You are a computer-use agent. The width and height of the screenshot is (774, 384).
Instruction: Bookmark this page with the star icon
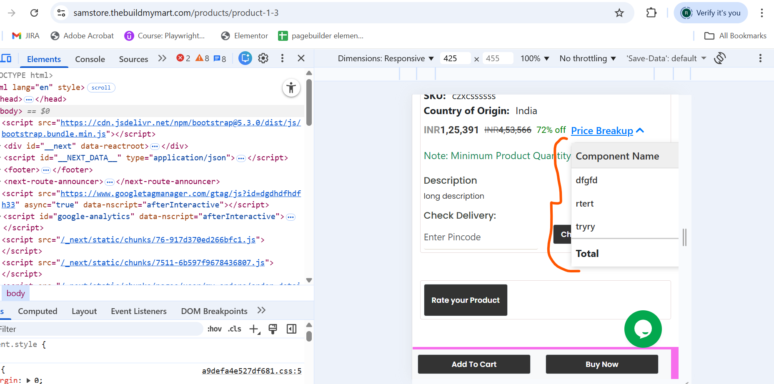(619, 13)
